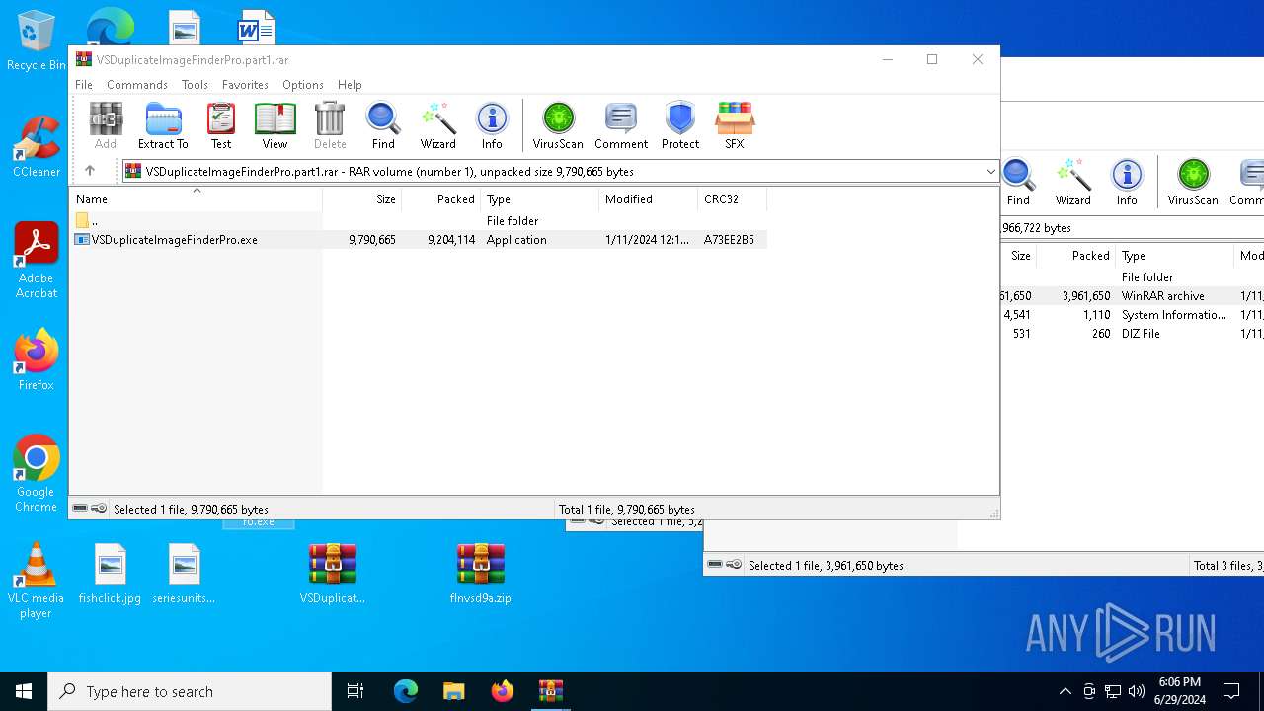Open CCleaner desktop icon

click(x=37, y=147)
